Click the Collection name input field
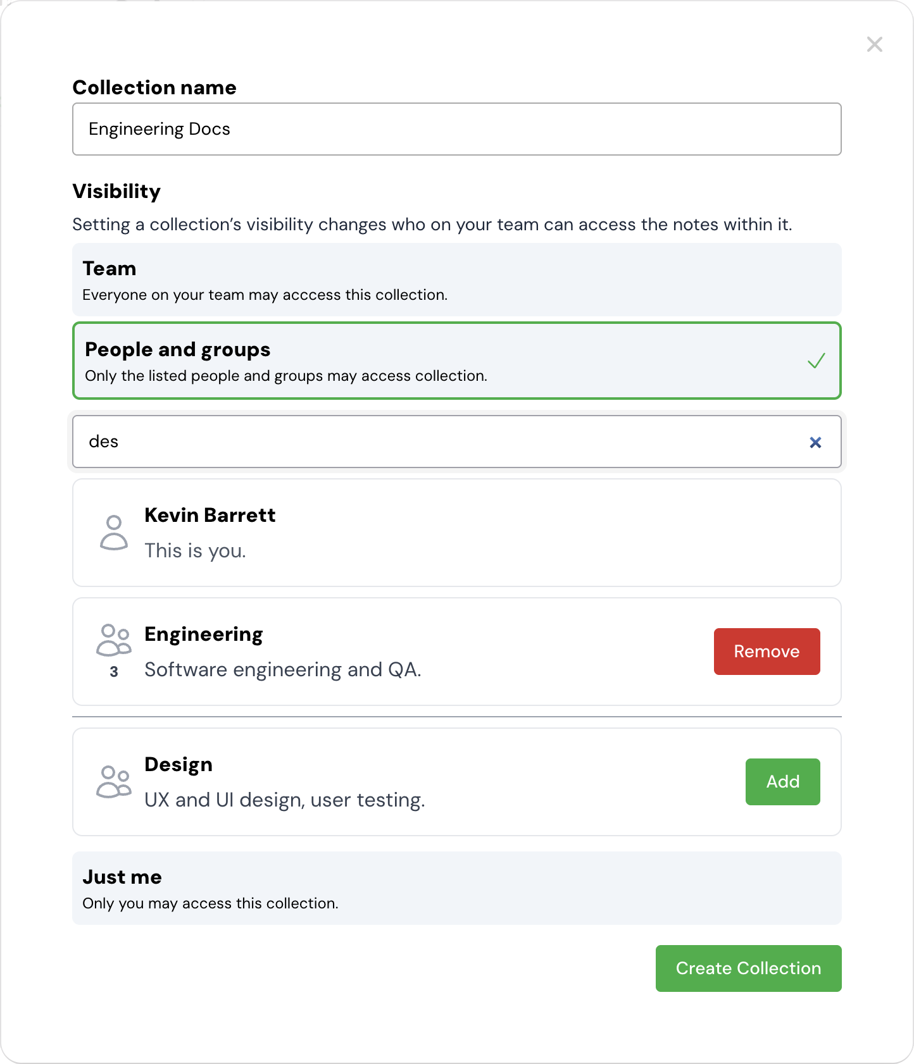The image size is (914, 1064). click(x=457, y=128)
